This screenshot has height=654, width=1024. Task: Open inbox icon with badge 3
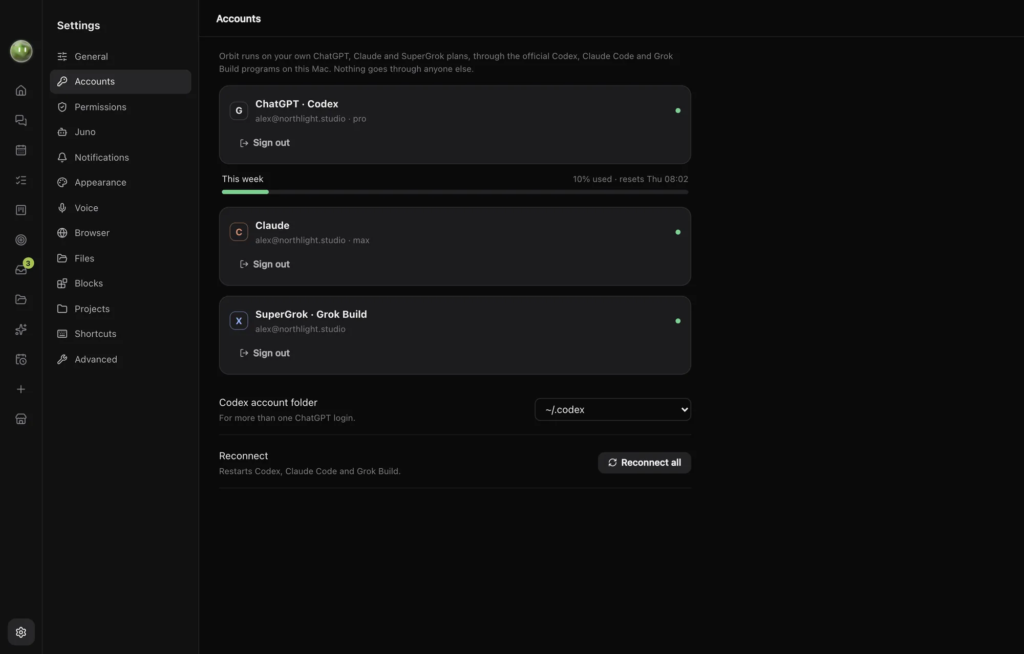click(x=21, y=270)
